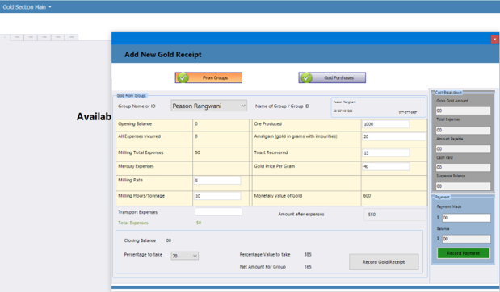
Task: Expand the Percentage to take dropdown
Action: pos(185,256)
